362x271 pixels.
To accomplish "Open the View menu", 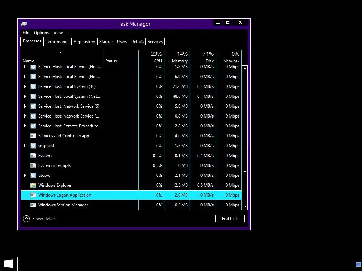I will 58,33.
